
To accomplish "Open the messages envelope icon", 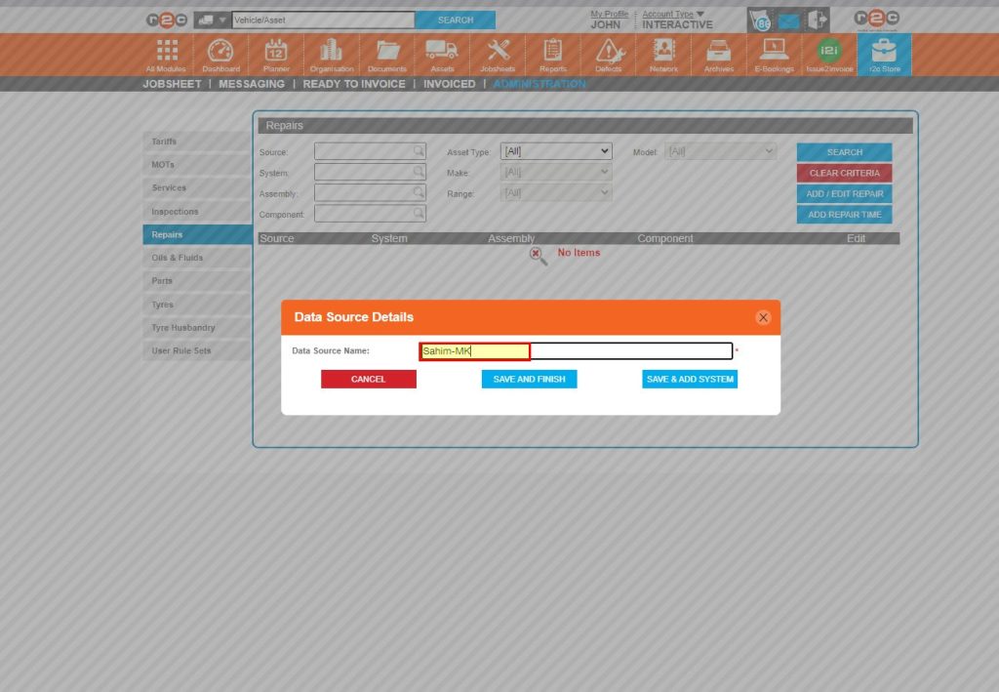I will 788,21.
